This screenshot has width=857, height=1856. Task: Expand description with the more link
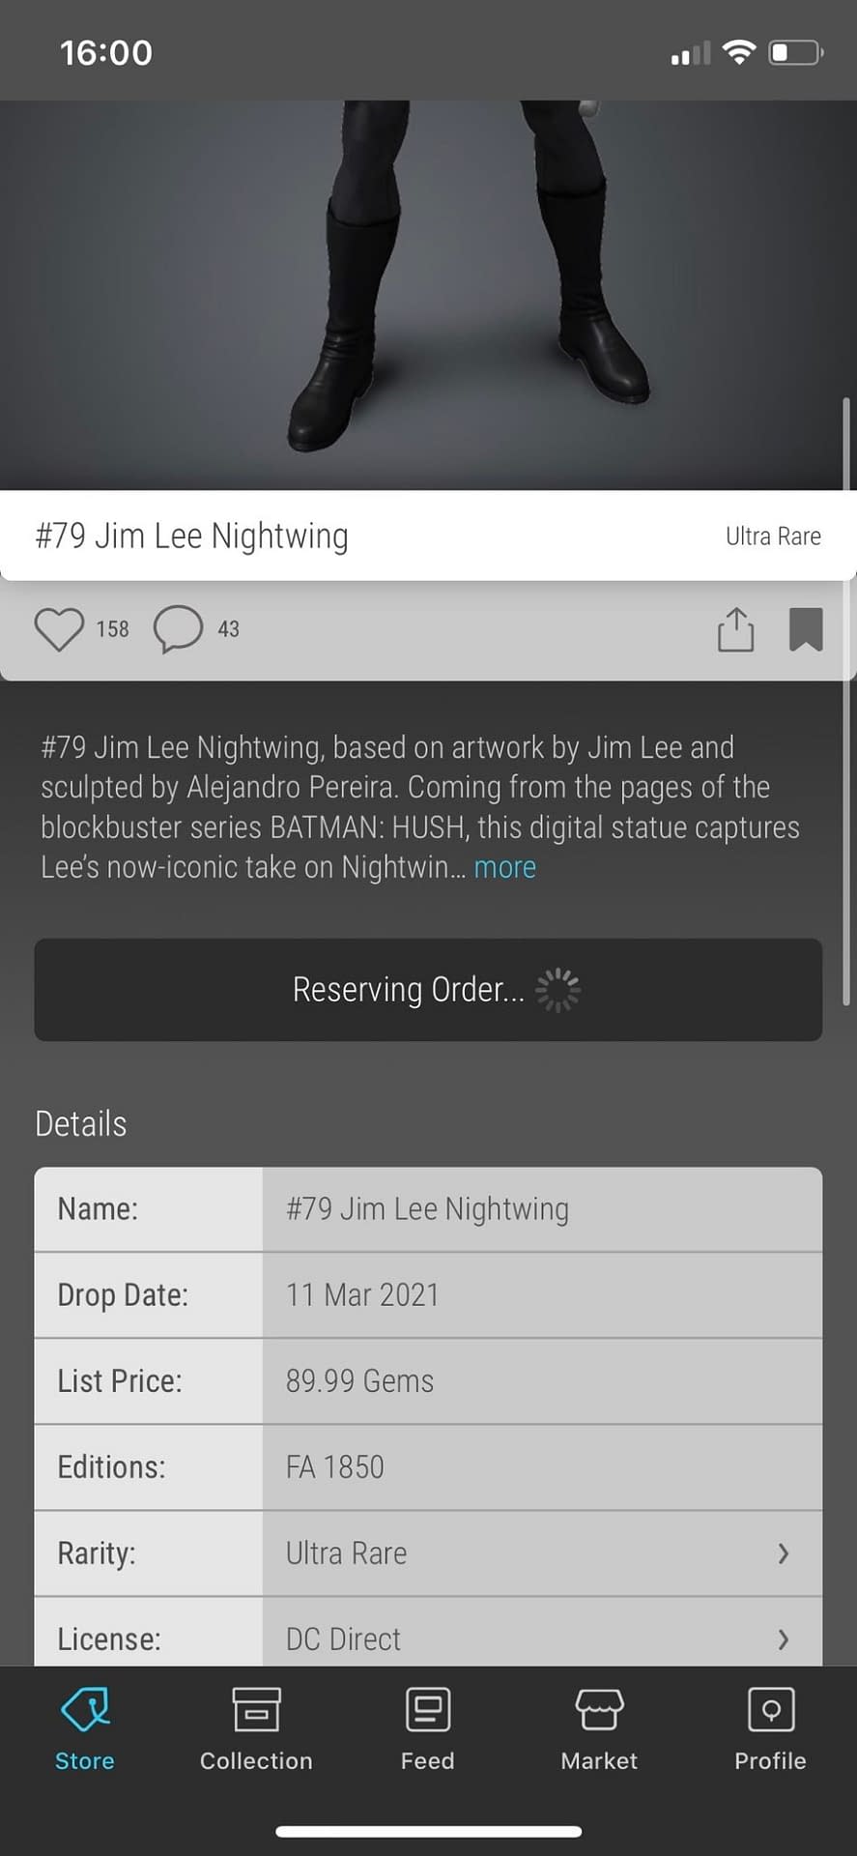[x=504, y=868]
